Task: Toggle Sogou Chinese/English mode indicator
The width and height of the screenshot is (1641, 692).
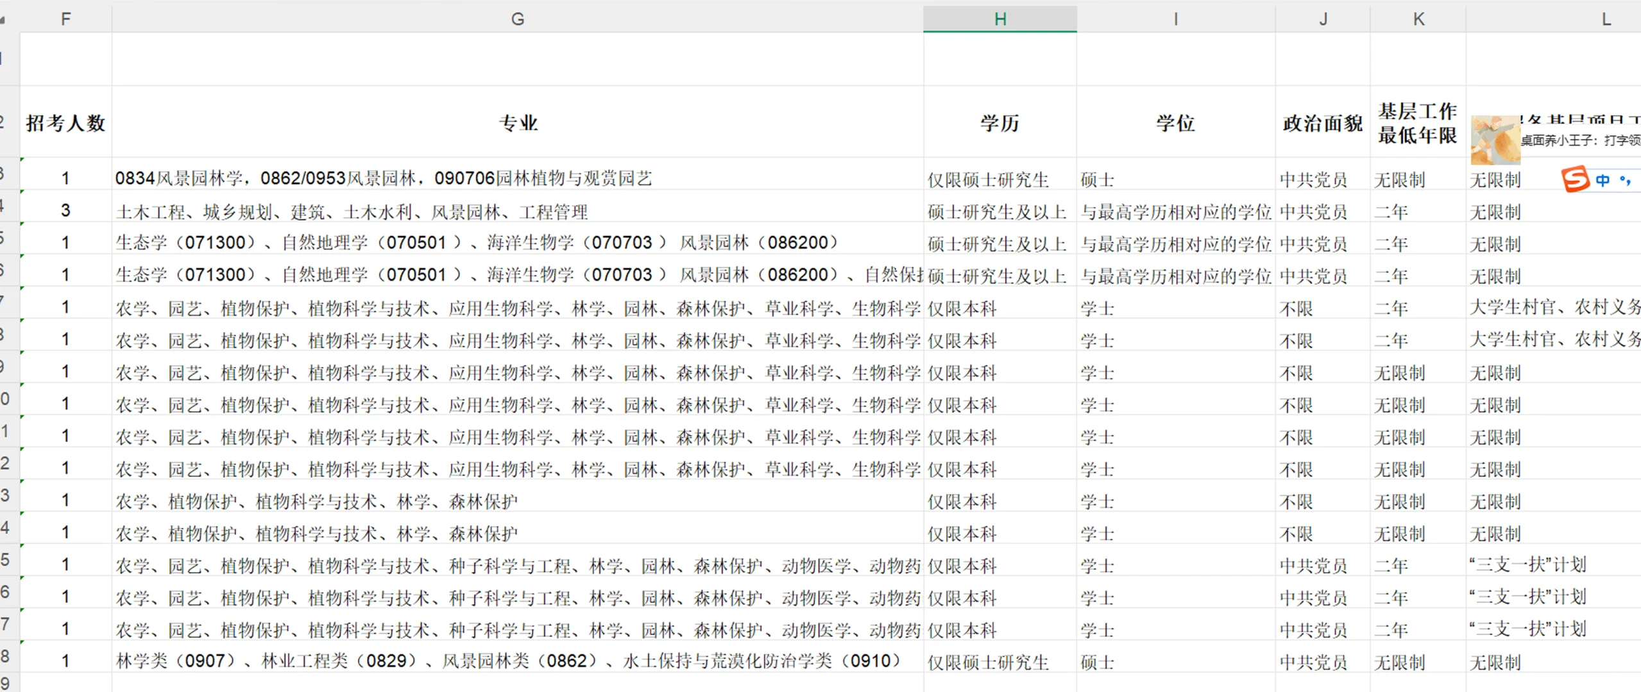Action: tap(1603, 180)
